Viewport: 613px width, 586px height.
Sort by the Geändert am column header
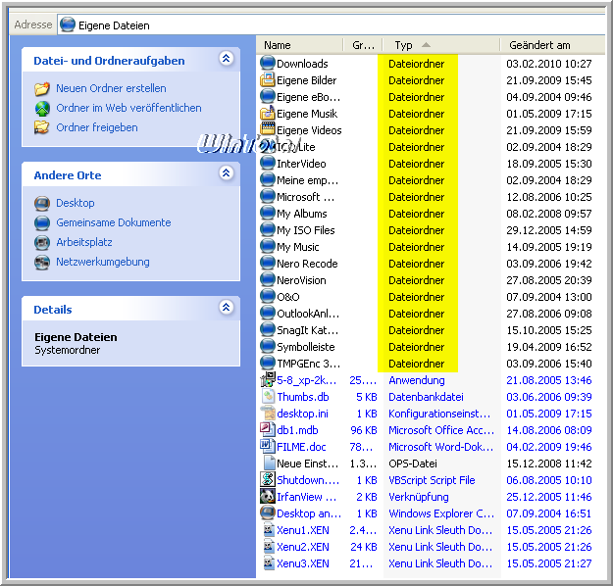point(547,45)
